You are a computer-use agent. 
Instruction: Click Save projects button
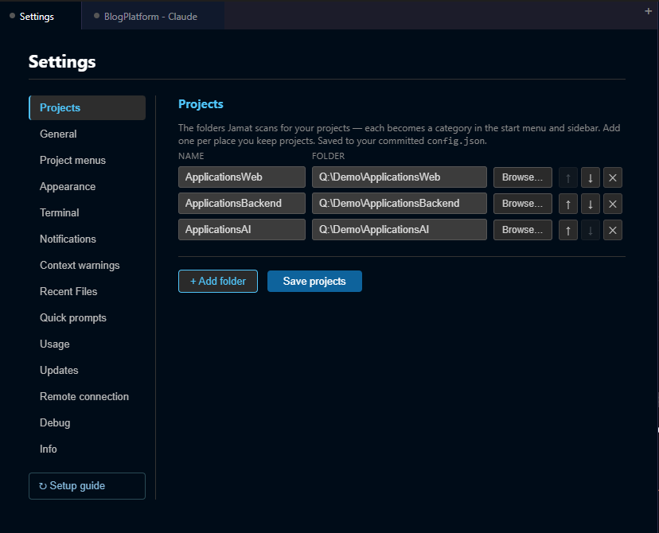(x=314, y=281)
